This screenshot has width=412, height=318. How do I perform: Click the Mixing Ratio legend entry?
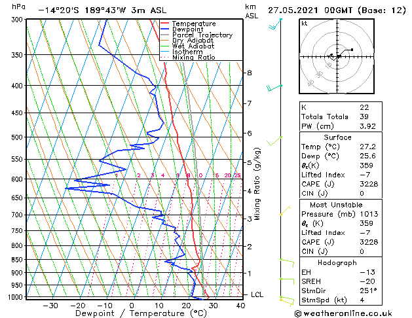click(194, 57)
